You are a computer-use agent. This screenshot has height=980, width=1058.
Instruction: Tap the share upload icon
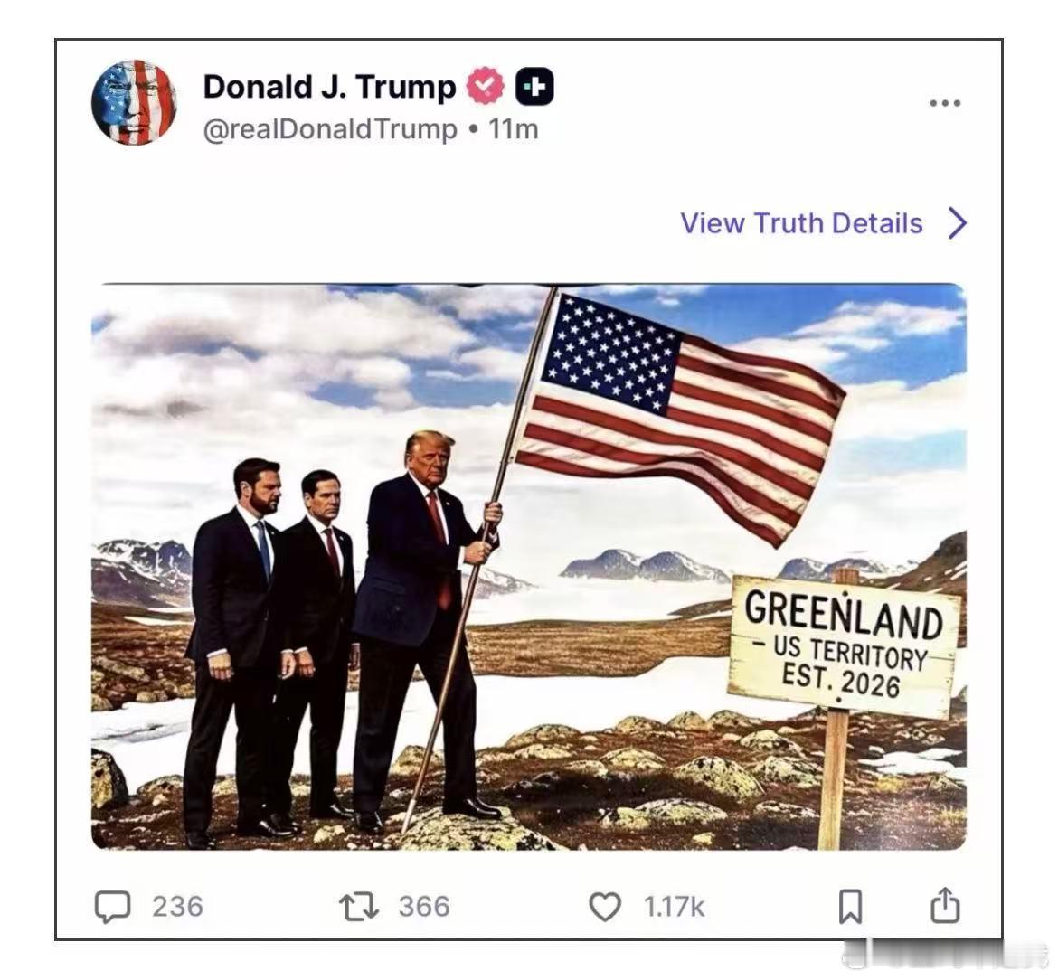pyautogui.click(x=945, y=905)
